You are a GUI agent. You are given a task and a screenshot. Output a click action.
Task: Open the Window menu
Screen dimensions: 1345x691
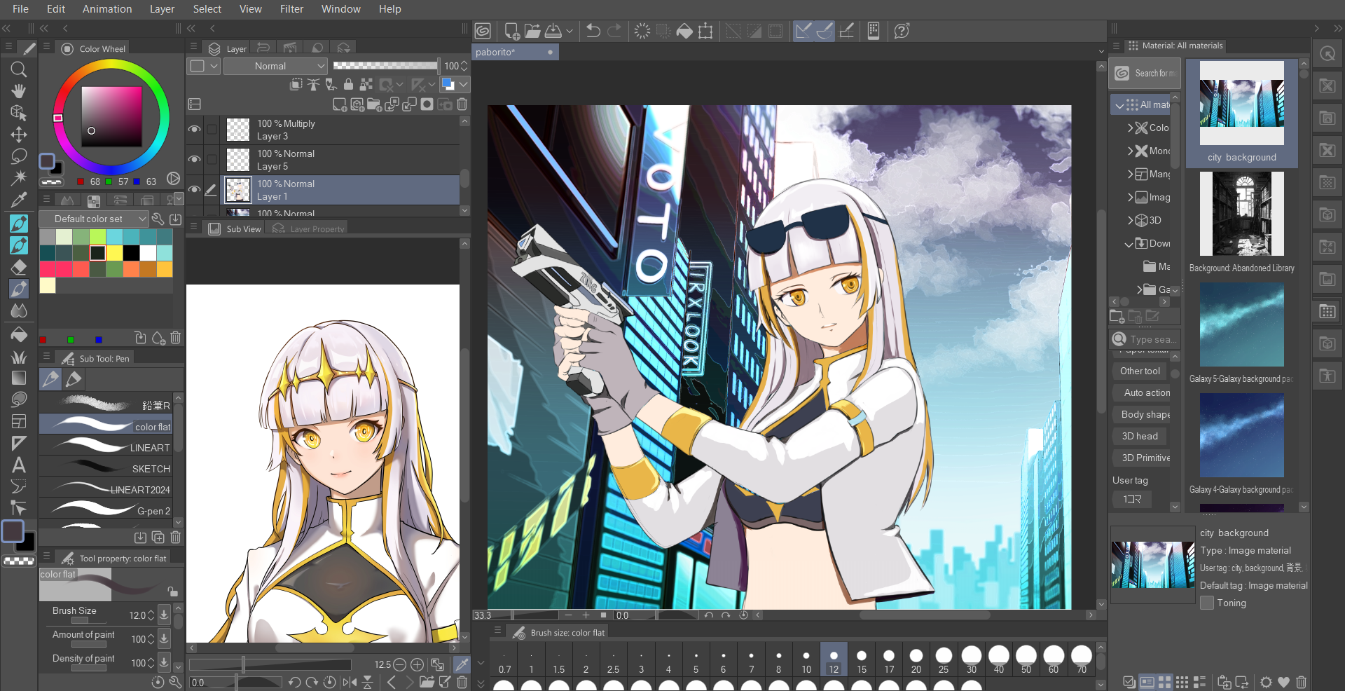click(341, 9)
